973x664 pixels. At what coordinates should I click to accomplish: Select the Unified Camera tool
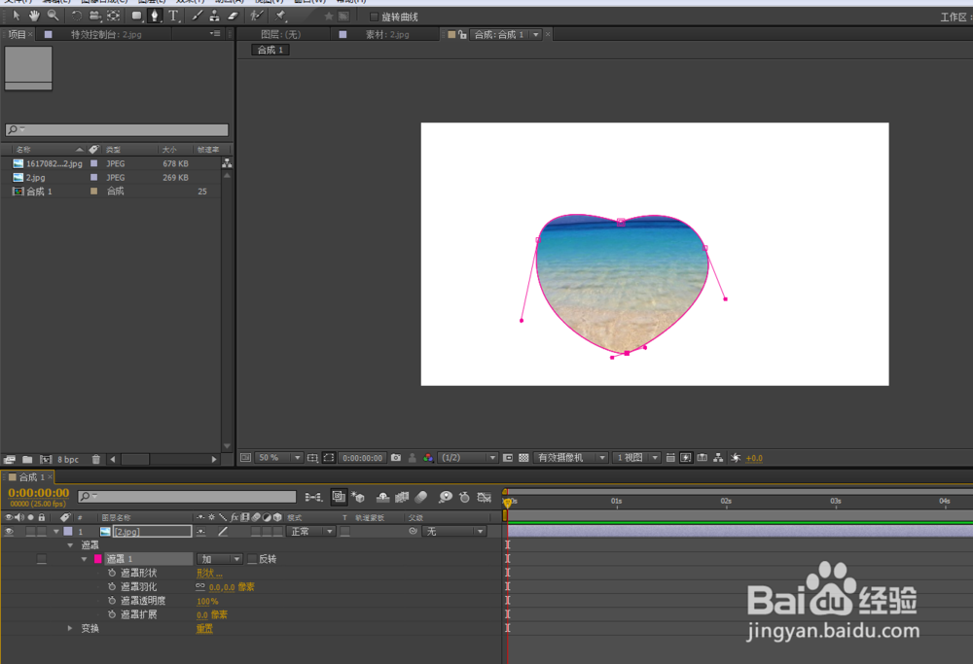(x=95, y=16)
